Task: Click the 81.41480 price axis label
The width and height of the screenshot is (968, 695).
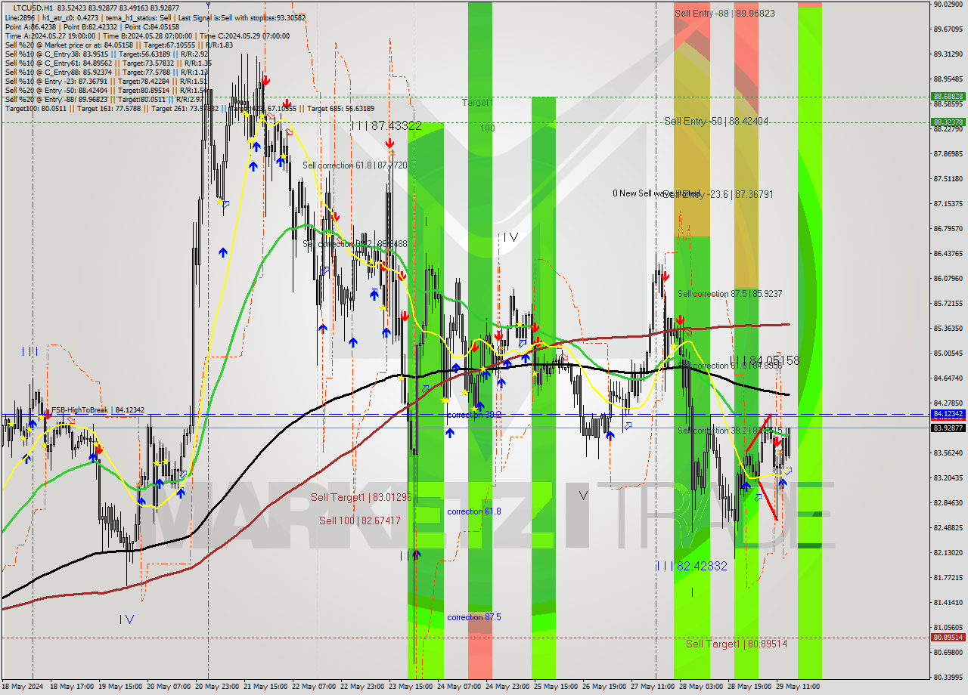Action: (948, 602)
